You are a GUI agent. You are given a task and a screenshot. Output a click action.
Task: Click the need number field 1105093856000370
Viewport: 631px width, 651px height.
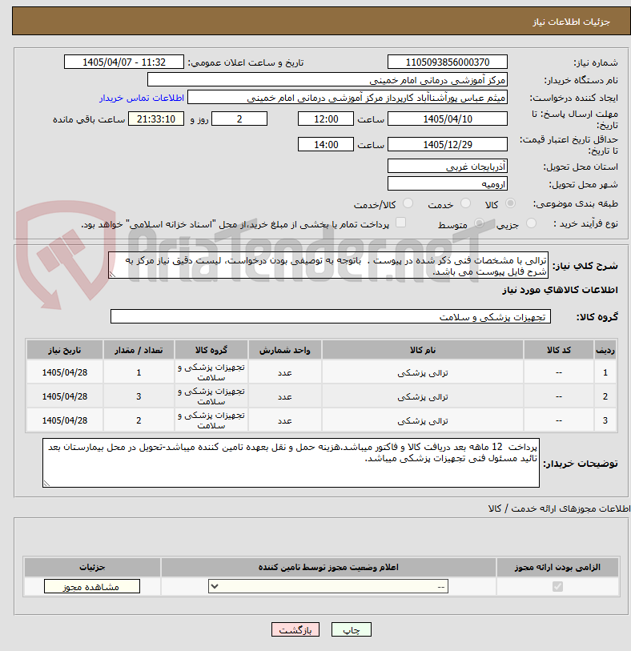[x=448, y=62]
